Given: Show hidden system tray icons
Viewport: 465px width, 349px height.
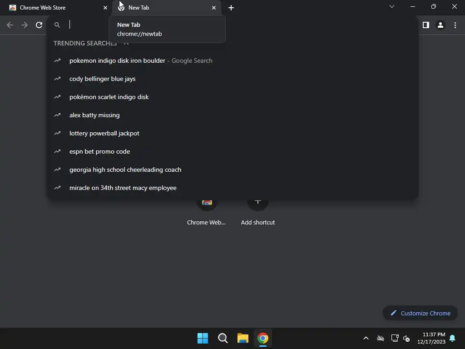Looking at the screenshot, I should [366, 338].
